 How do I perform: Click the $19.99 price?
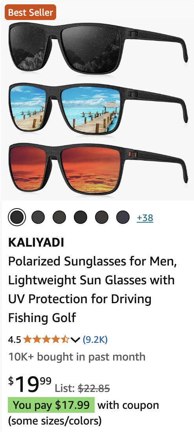tap(30, 384)
